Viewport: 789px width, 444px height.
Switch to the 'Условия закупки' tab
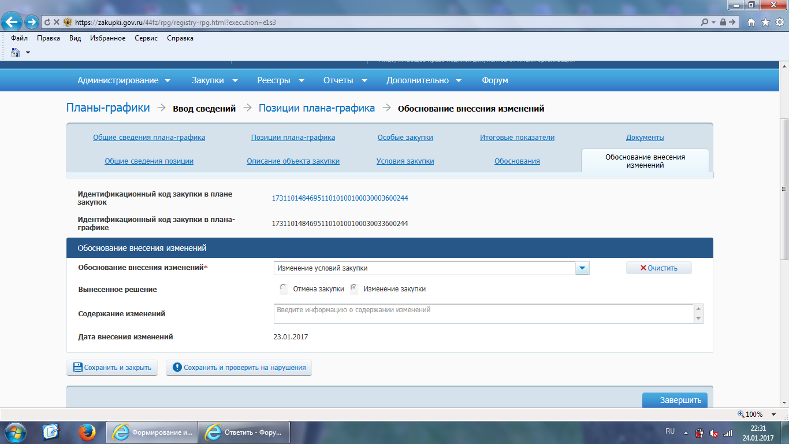[x=405, y=161]
